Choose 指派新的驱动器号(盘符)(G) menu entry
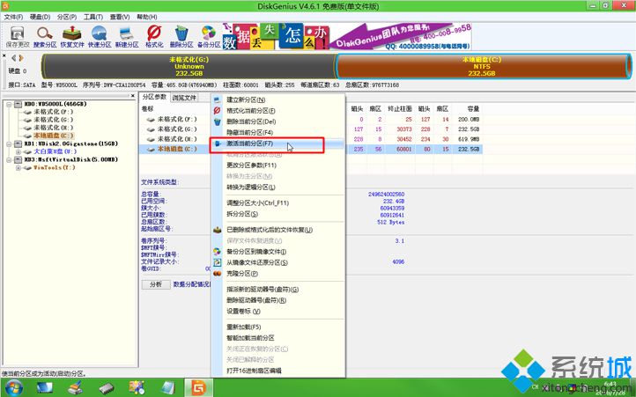Image resolution: width=636 pixels, height=397 pixels. click(277, 290)
